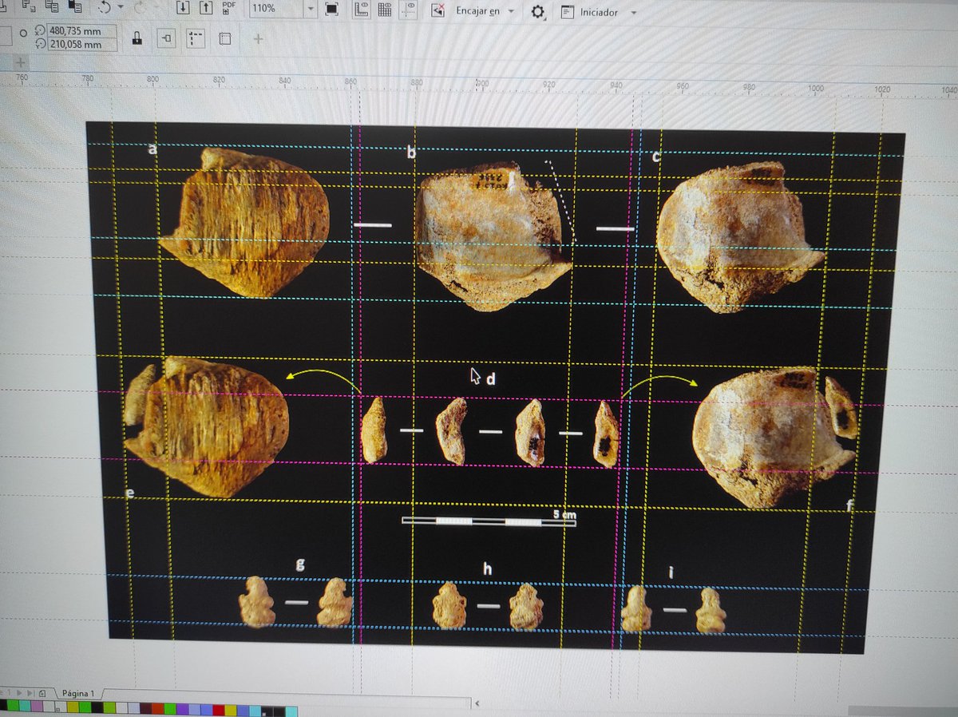
Task: Click the Undo icon
Action: (104, 8)
